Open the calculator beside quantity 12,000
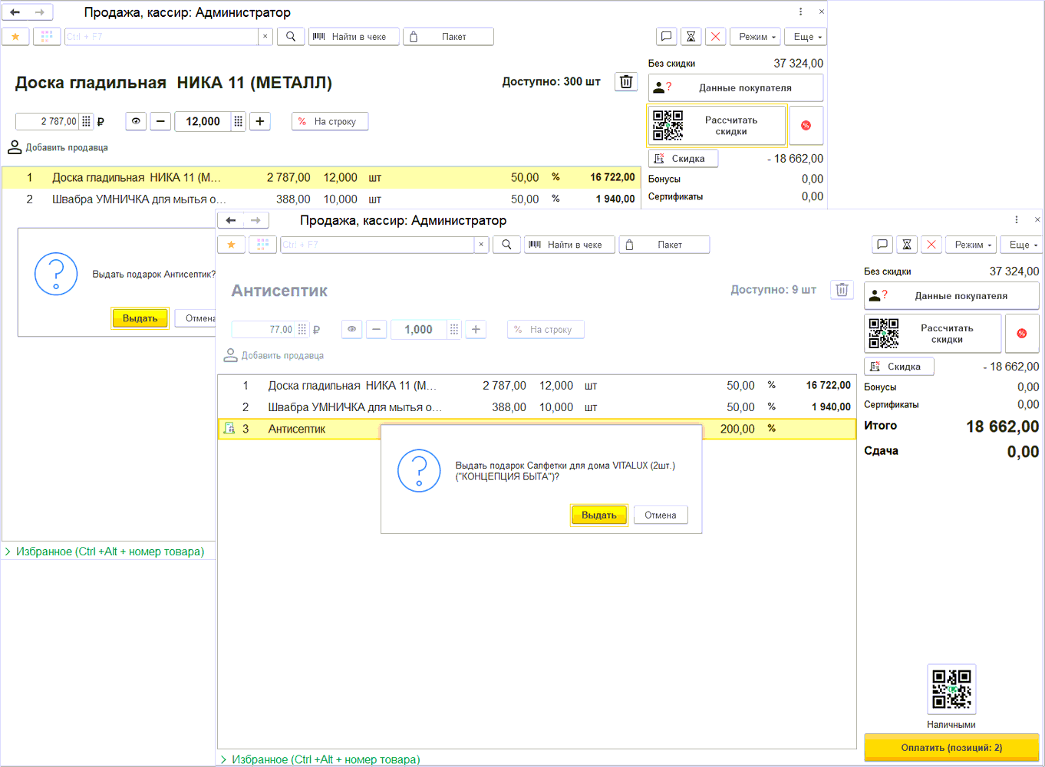This screenshot has width=1045, height=767. [x=239, y=121]
